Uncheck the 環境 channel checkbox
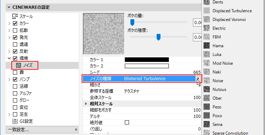The width and height of the screenshot is (265, 135). point(15,58)
